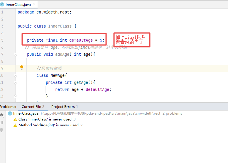Open the Project Errors tab
The height and width of the screenshot is (163, 228).
pyautogui.click(x=65, y=107)
